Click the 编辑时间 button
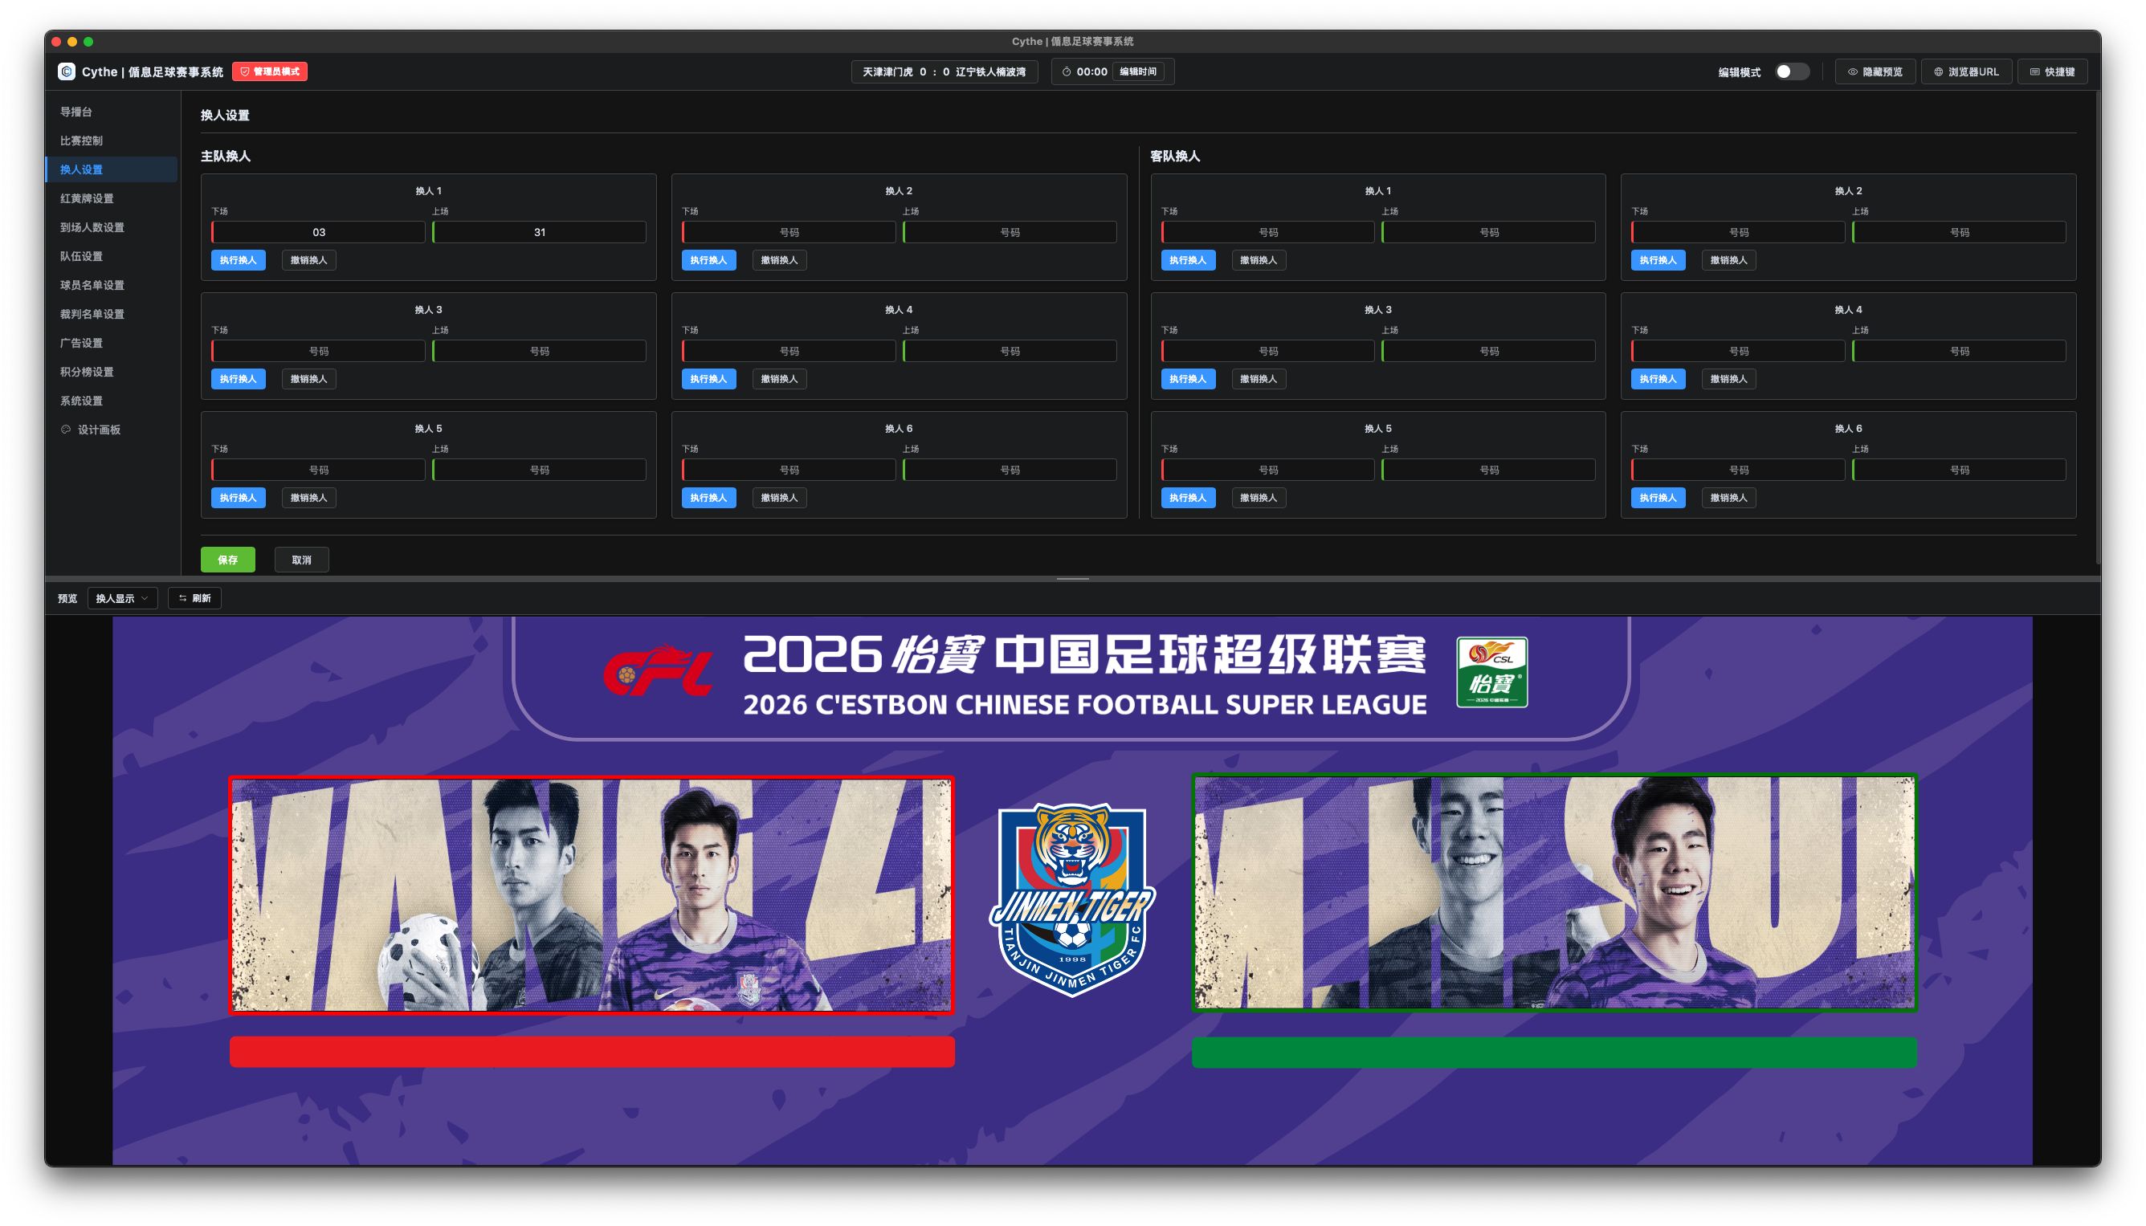Viewport: 2146px width, 1226px height. pos(1138,71)
